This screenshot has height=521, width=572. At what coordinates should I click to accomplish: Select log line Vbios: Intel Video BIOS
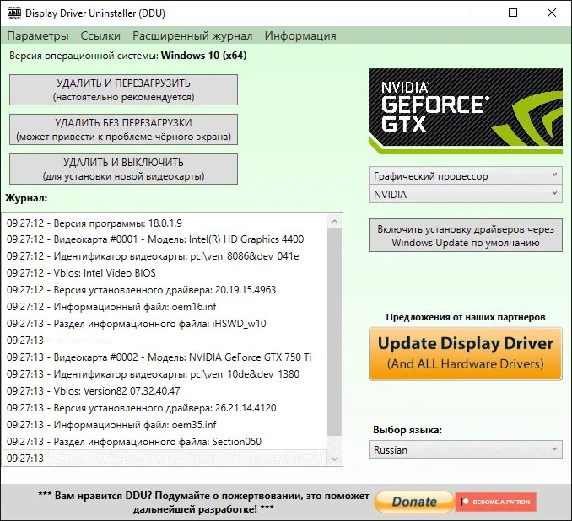[x=165, y=272]
